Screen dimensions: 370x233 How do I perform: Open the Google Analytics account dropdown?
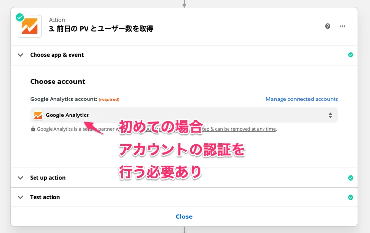(x=184, y=115)
